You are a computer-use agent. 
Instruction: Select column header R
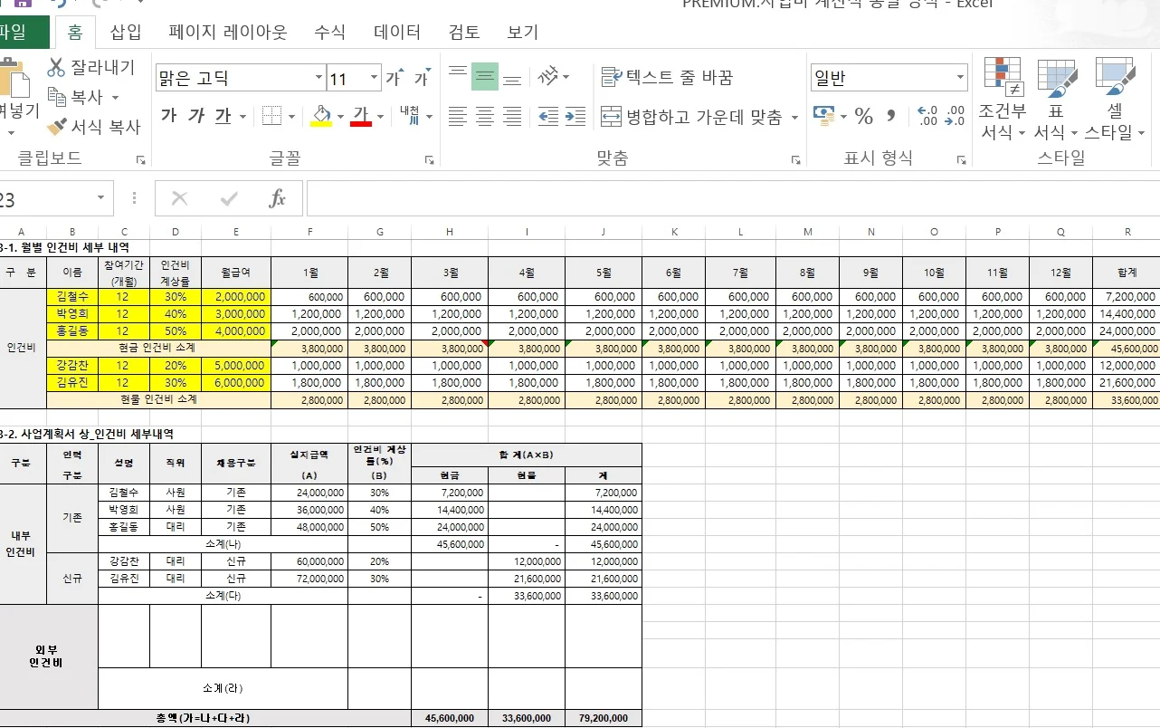pos(1127,232)
